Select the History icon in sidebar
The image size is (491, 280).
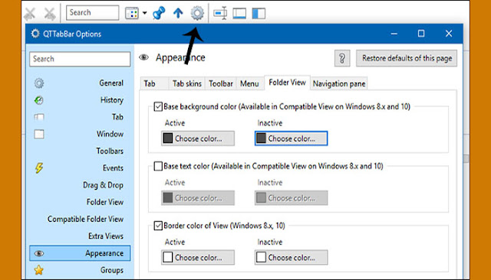click(39, 100)
